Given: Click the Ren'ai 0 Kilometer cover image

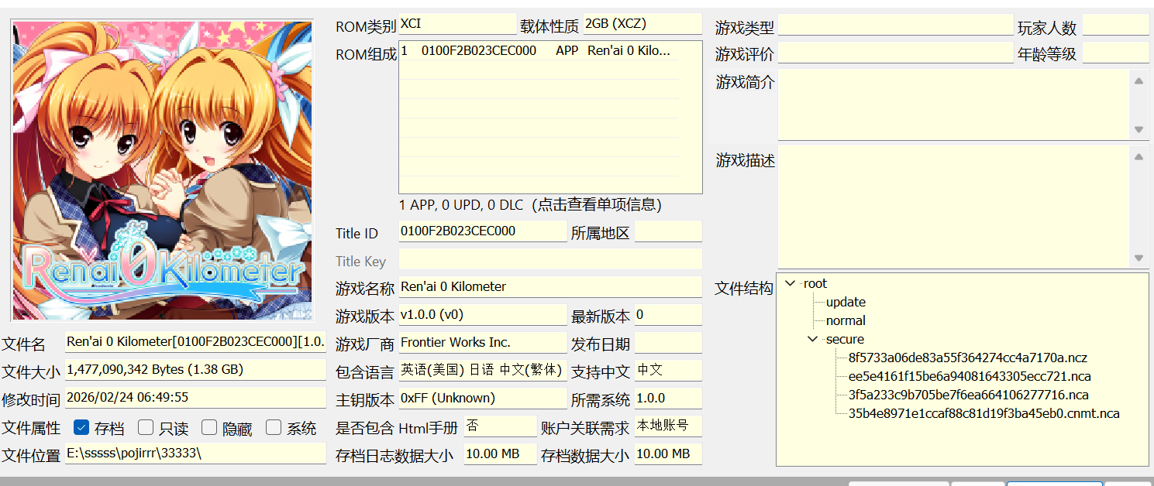Looking at the screenshot, I should [162, 169].
